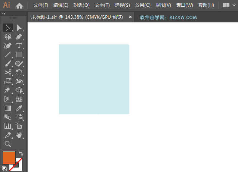Image resolution: width=238 pixels, height=172 pixels.
Task: Close the 未标题-1.ai document tab
Action: click(130, 17)
